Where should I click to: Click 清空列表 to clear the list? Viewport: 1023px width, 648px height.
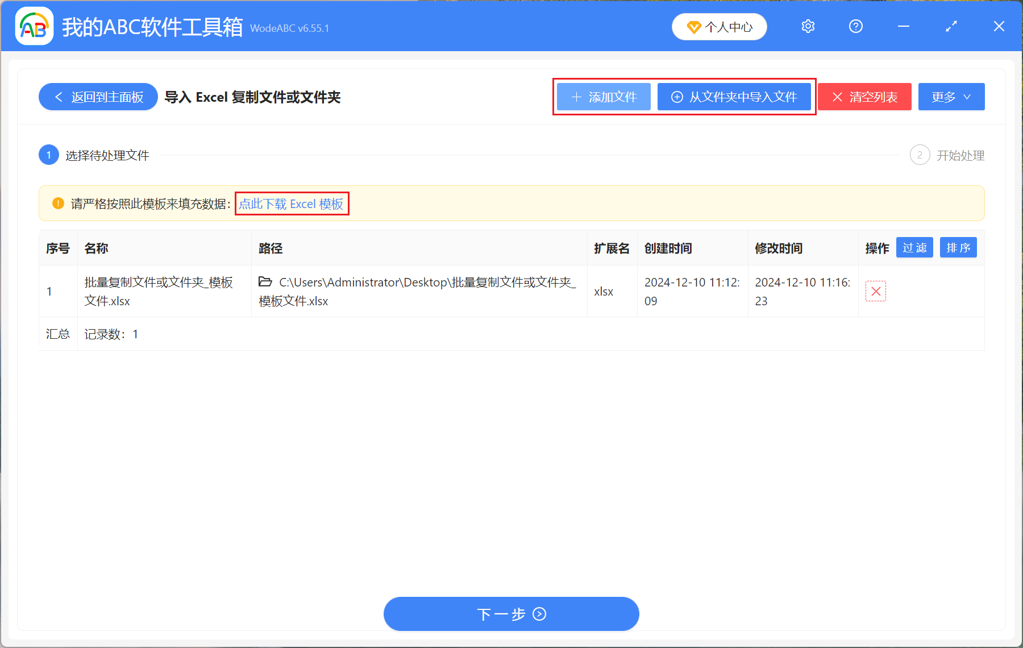click(x=864, y=97)
